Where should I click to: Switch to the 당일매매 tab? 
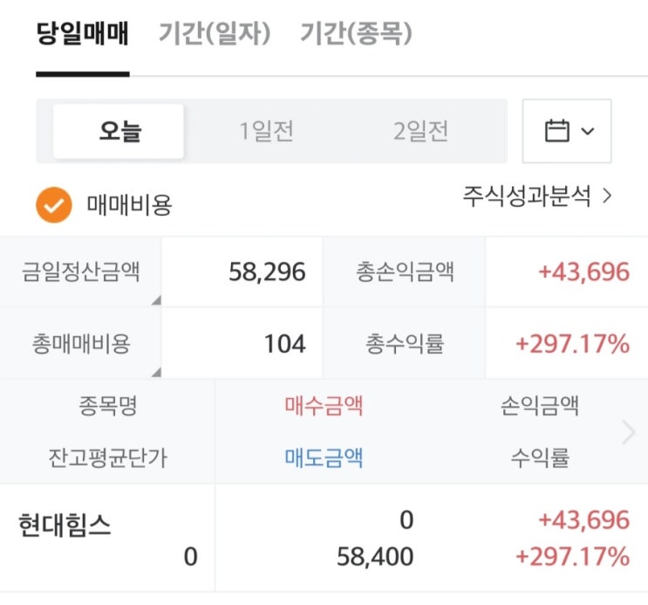tap(82, 35)
